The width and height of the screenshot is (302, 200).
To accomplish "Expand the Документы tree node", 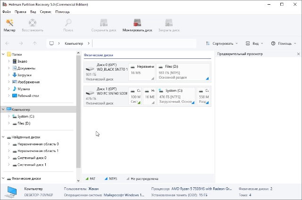I will coord(8,68).
